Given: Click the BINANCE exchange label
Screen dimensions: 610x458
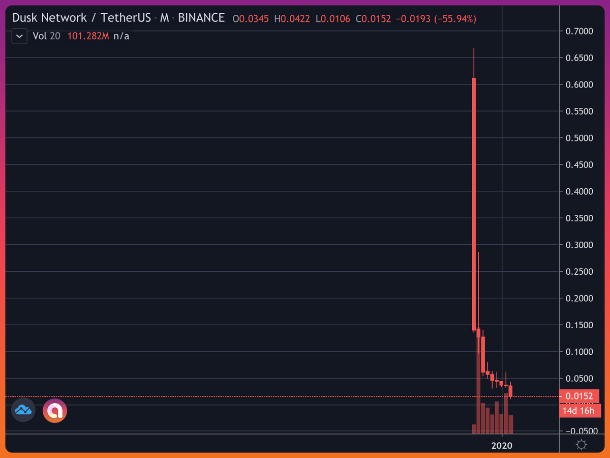Looking at the screenshot, I should pos(201,18).
